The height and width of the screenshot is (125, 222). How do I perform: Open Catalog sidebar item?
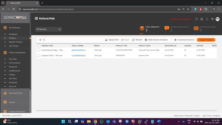point(12,74)
